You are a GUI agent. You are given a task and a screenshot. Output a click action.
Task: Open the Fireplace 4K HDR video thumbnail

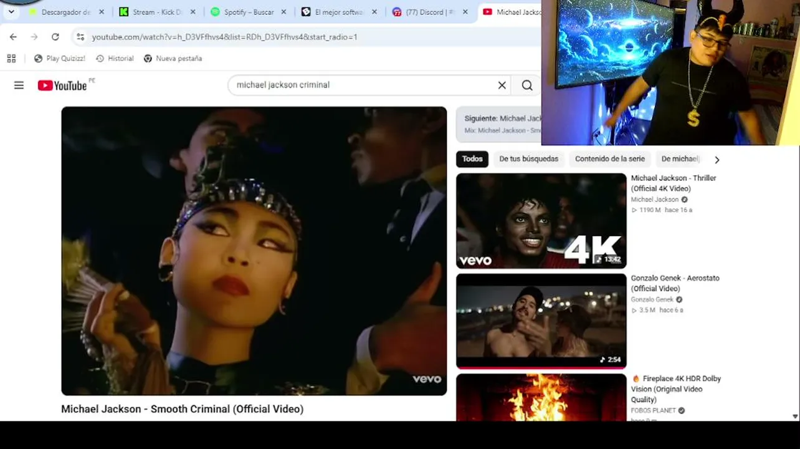[x=541, y=397]
